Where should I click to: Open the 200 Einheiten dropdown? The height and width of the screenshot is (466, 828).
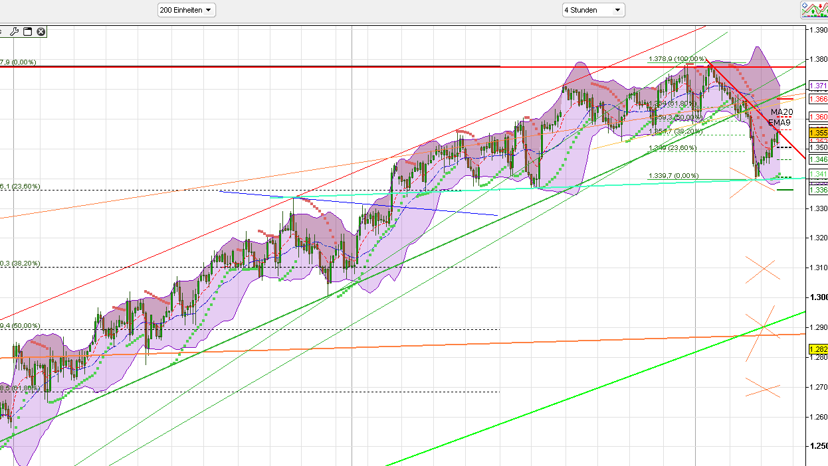click(187, 10)
